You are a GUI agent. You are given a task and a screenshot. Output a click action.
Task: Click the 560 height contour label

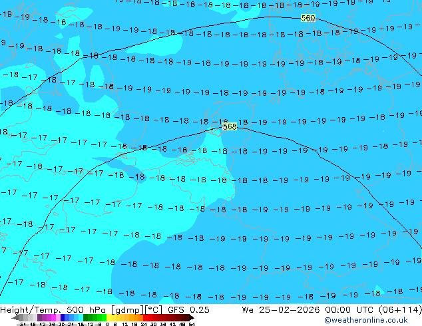click(308, 18)
